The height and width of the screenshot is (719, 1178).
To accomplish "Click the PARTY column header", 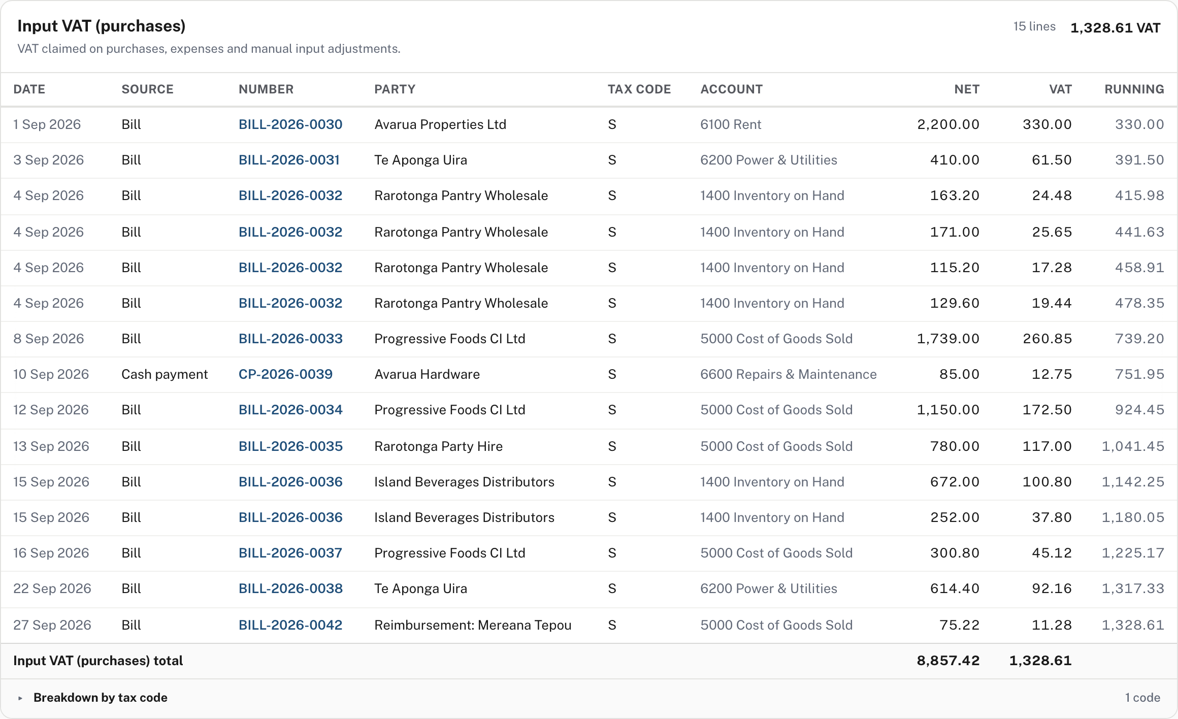I will [395, 89].
